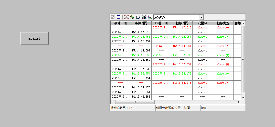Click the grayed confirm-alarm checkmark icon
This screenshot has width=275, height=127.
click(113, 17)
